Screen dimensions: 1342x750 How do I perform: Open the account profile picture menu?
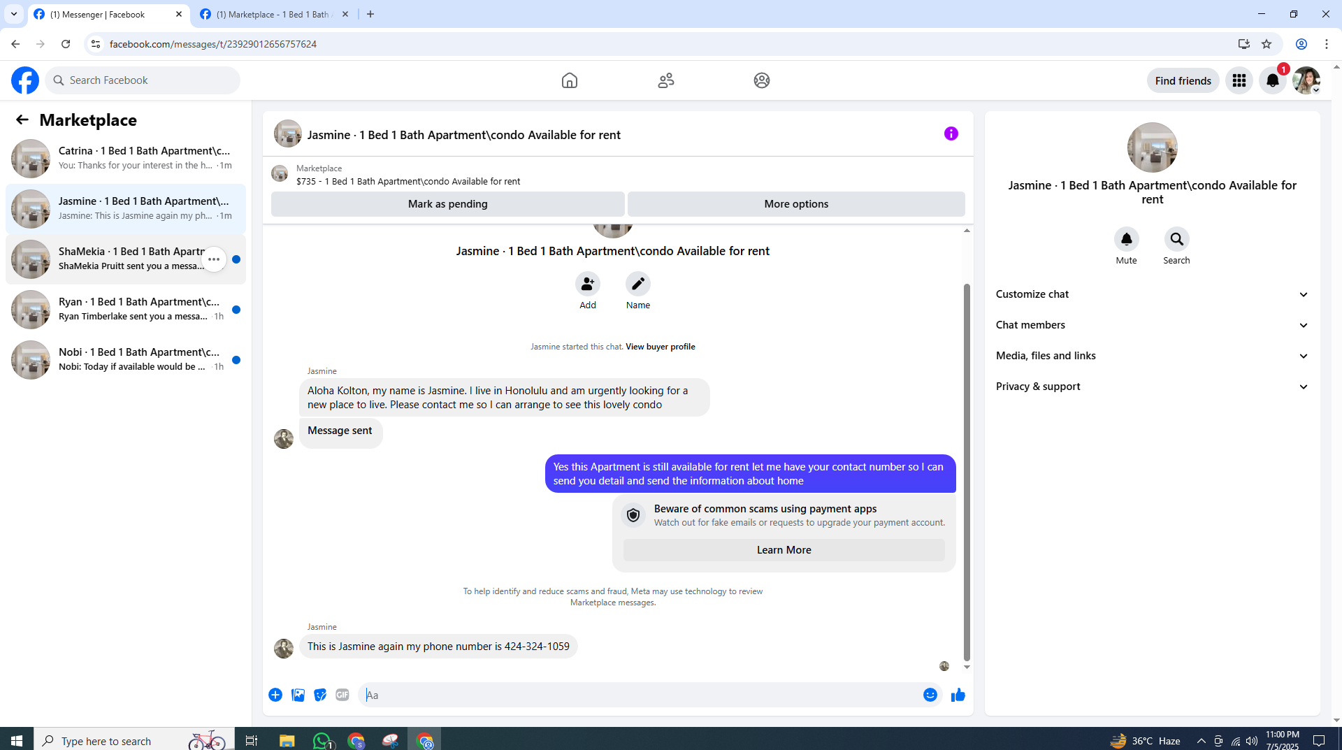pos(1306,80)
